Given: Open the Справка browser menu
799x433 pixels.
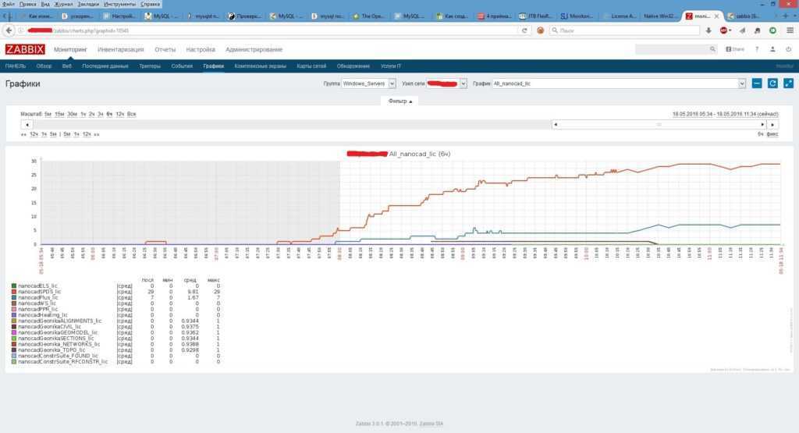Looking at the screenshot, I should tap(151, 4).
